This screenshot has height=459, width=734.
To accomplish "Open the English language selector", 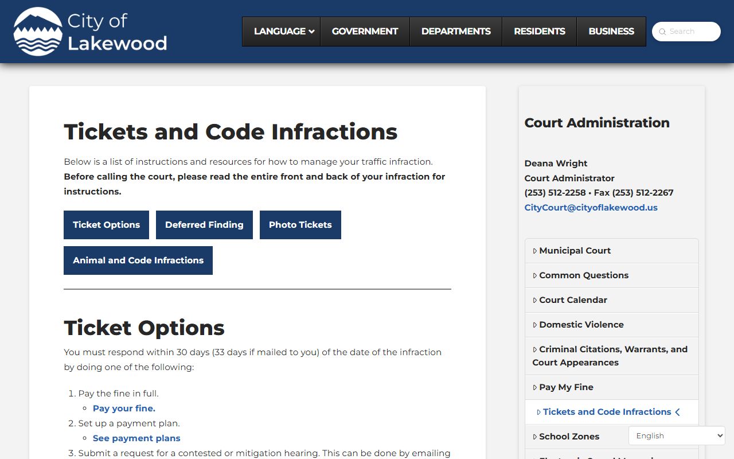I will pos(677,436).
